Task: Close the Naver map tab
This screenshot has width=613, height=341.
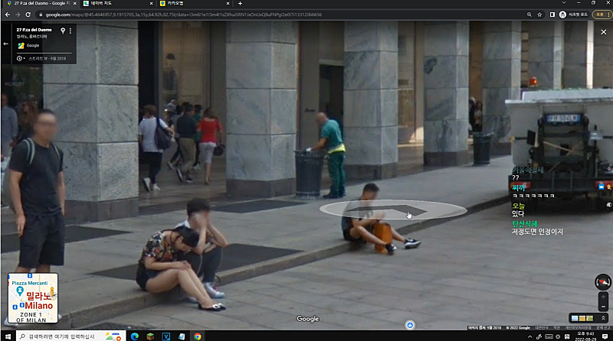Action: tap(151, 4)
